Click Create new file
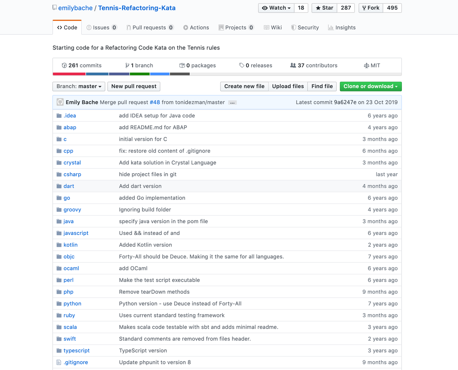Image resolution: width=458 pixels, height=370 pixels. [x=244, y=87]
